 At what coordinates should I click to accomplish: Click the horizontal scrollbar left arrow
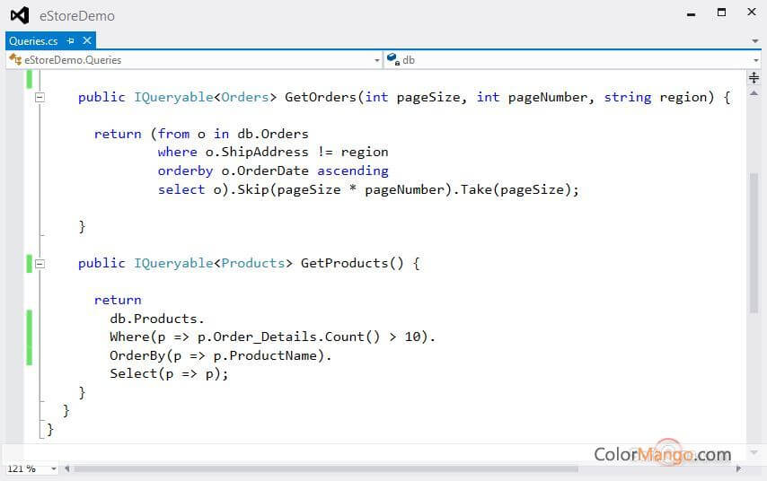coord(67,468)
